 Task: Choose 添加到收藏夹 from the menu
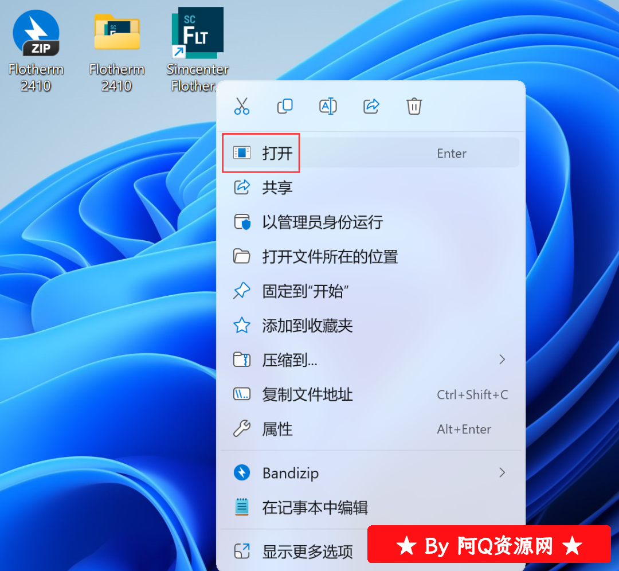(371, 326)
